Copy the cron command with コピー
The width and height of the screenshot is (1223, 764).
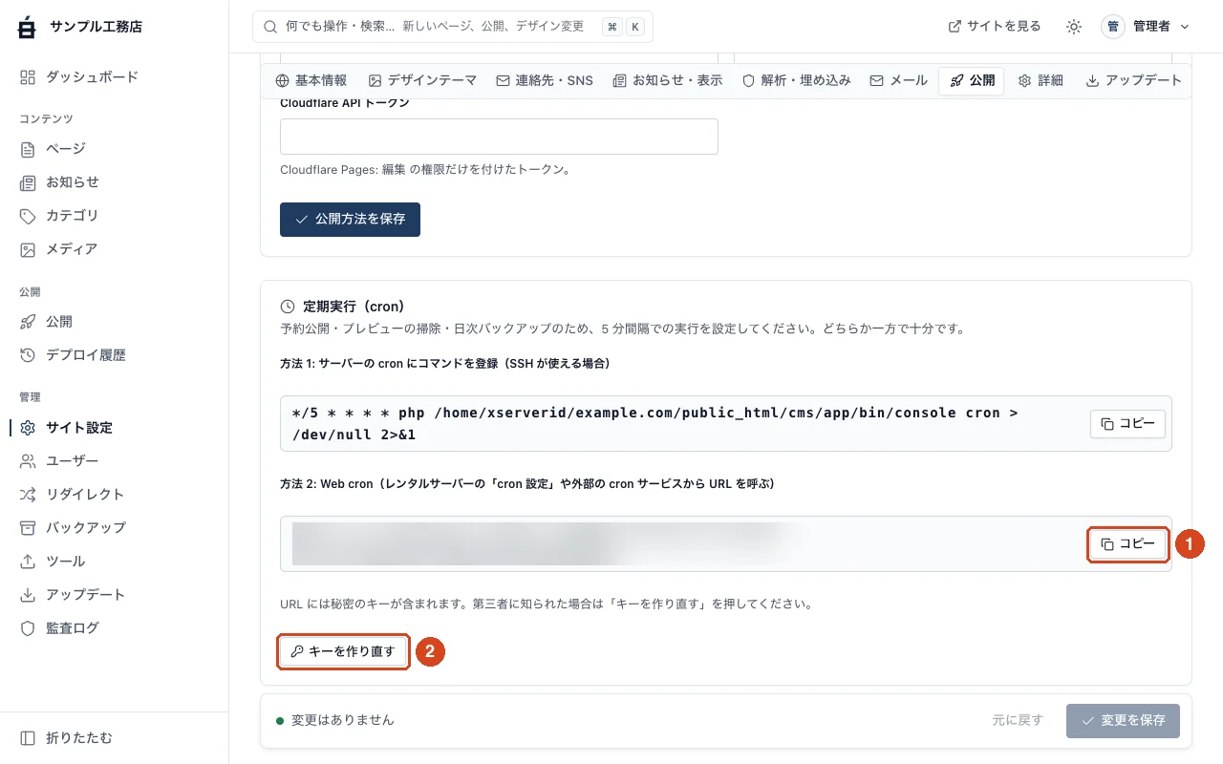coord(1127,423)
